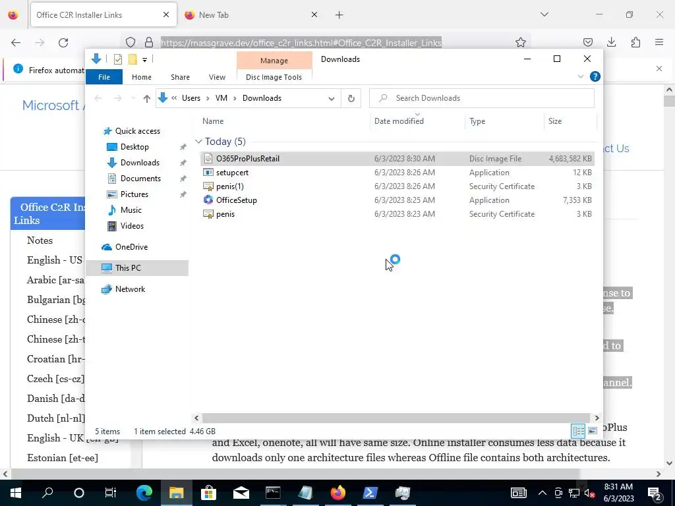Switch to the View ribbon tab
Viewport: 675px width, 506px height.
click(217, 77)
